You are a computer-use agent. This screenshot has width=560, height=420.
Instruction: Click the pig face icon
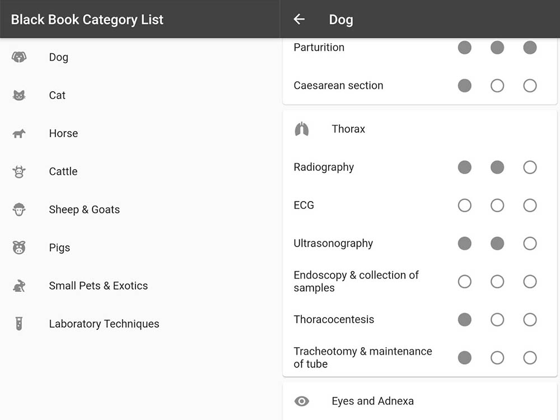[19, 248]
